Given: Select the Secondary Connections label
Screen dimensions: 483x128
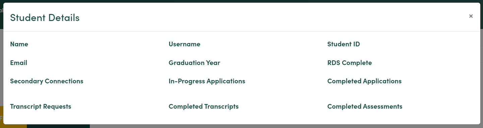Looking at the screenshot, I should pyautogui.click(x=47, y=81).
